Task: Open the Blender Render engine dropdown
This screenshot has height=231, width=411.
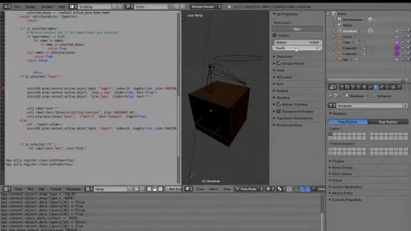Action: [205, 6]
